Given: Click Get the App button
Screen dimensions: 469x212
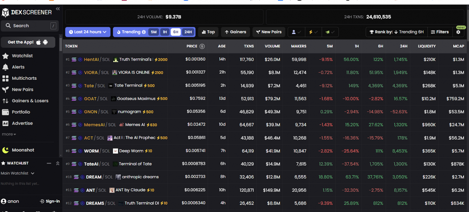Looking at the screenshot, I should 28,42.
